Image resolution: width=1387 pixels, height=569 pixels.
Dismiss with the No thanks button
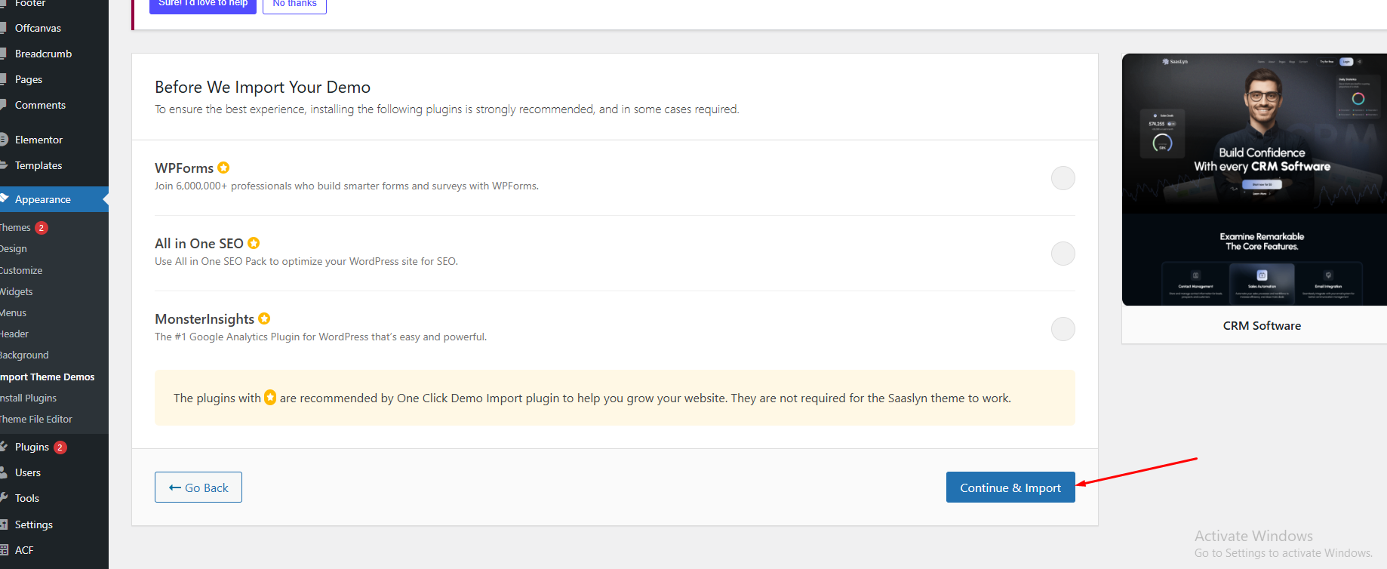(x=294, y=5)
